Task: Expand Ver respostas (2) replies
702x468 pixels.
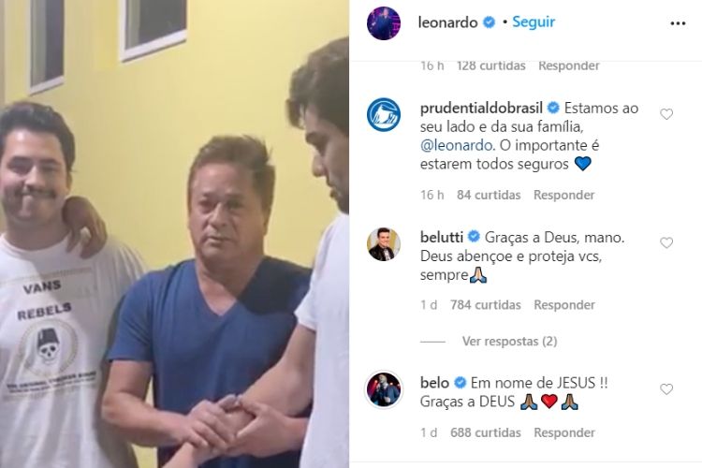Action: coord(509,342)
